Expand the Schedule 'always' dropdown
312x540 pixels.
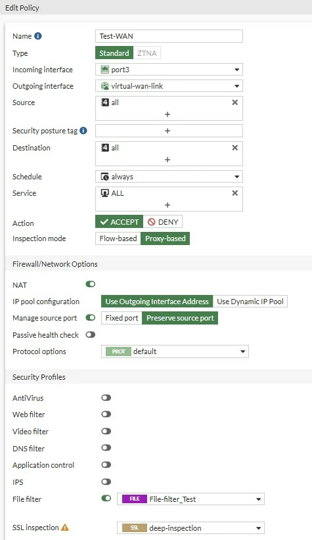tap(169, 177)
